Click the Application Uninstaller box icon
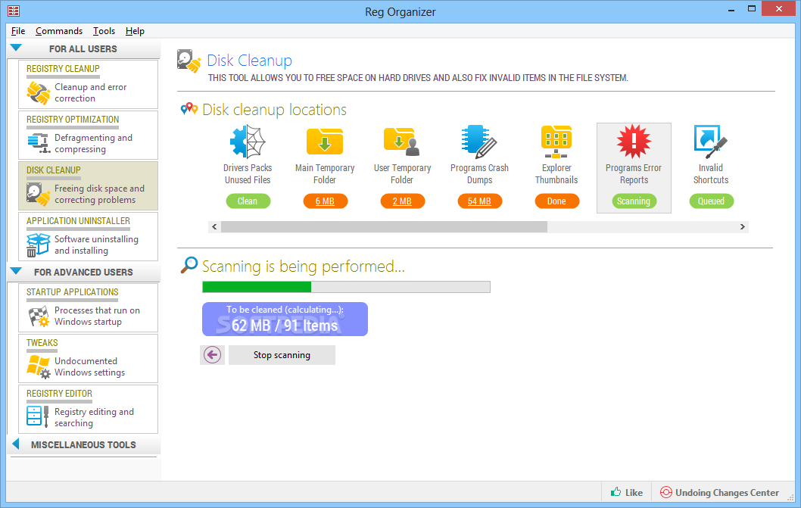This screenshot has height=508, width=801. point(39,245)
